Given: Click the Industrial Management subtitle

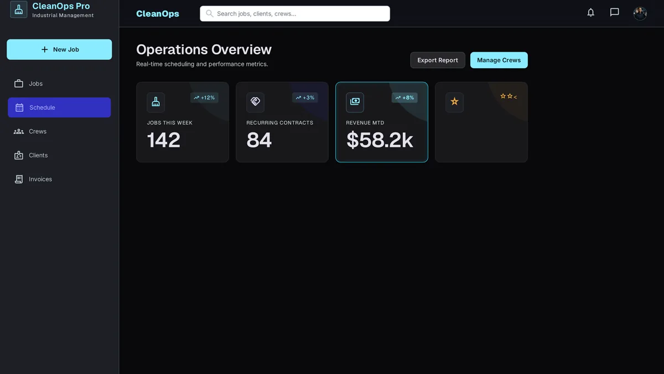Looking at the screenshot, I should 63,16.
